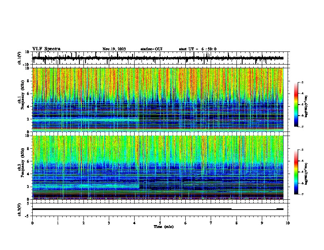Select the ch.2 "Frequency (kHz)" axis label
The height and width of the screenshot is (250, 324).
point(22,163)
